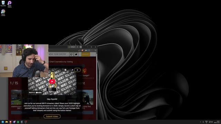The image size is (221, 124).
Task: Open the Windows Start menu
Action: click(x=3, y=122)
